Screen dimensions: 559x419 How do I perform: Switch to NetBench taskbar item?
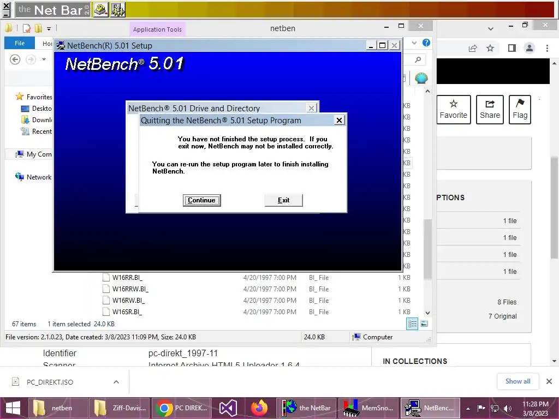click(430, 408)
